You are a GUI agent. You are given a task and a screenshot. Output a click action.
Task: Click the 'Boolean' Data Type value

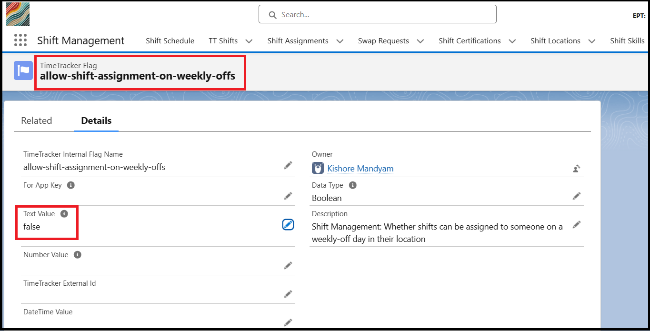(327, 198)
